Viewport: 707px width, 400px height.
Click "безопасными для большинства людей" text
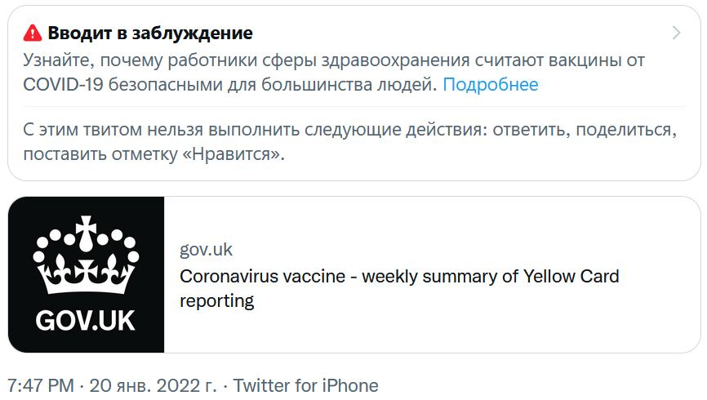pos(273,85)
